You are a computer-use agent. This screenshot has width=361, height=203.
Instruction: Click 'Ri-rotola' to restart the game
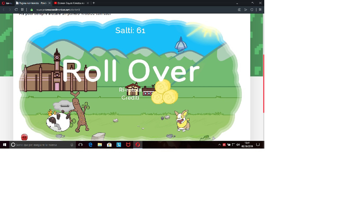pyautogui.click(x=130, y=90)
